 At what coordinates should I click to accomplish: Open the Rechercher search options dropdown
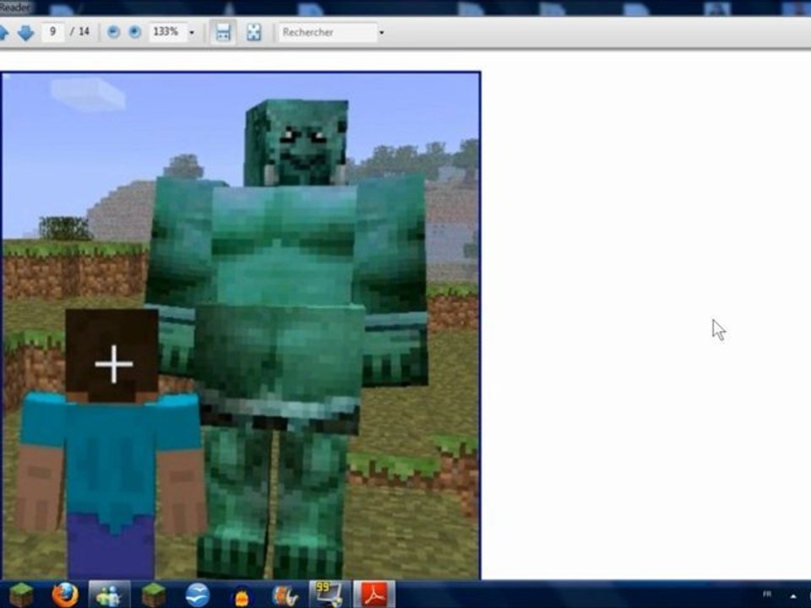tap(382, 33)
